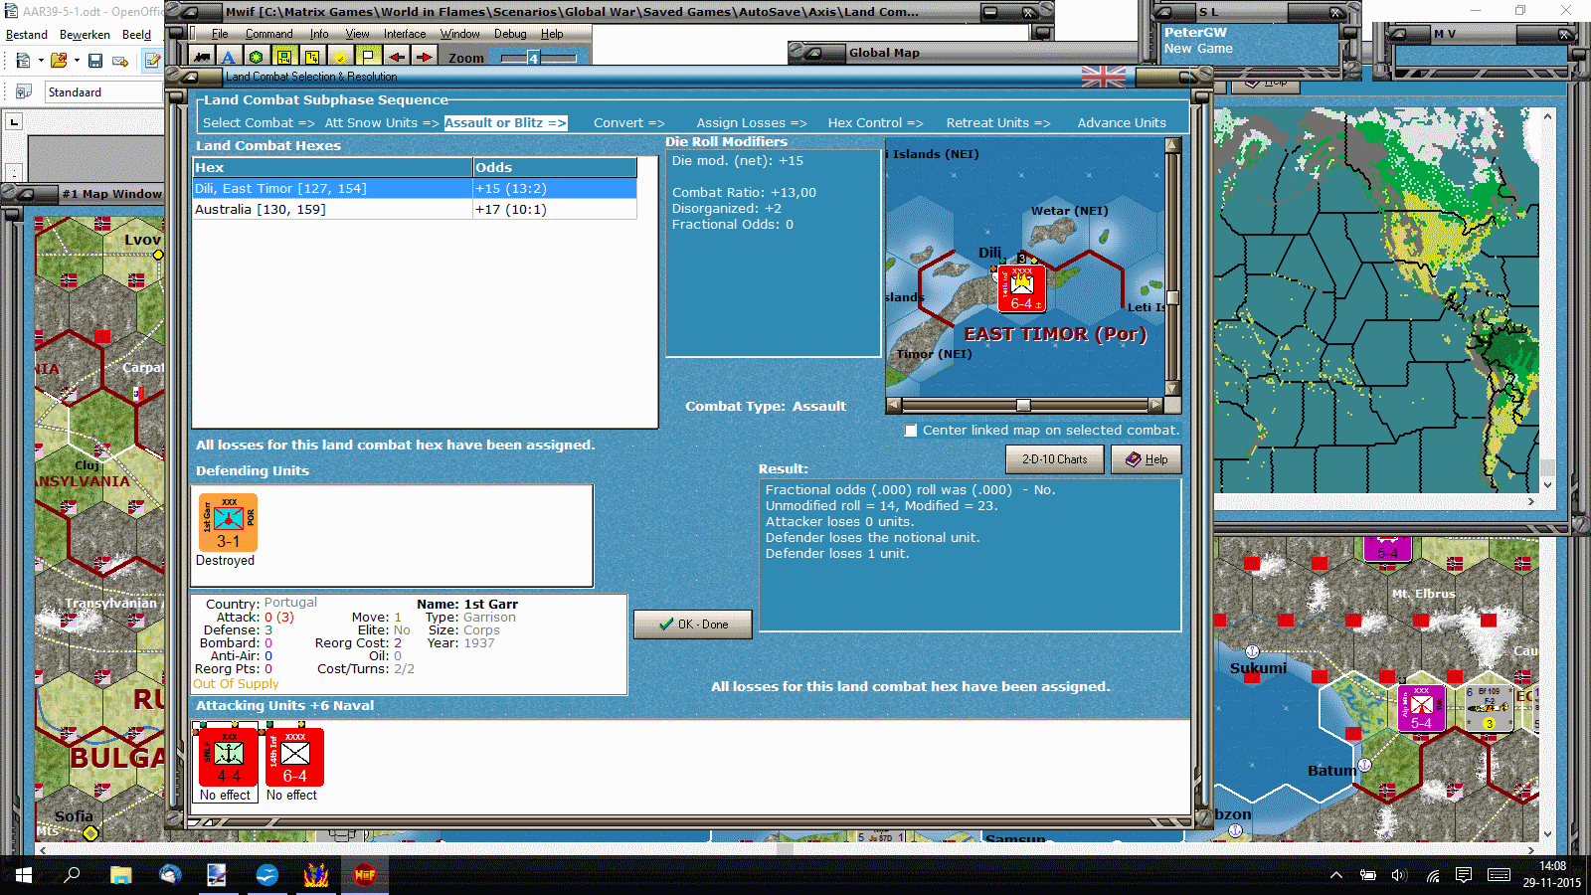The height and width of the screenshot is (895, 1591).
Task: Click the Odds column header
Action: click(555, 168)
